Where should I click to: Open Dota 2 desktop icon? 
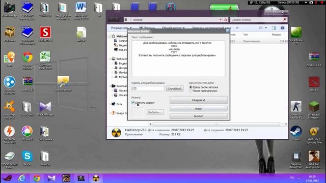[x=314, y=84]
